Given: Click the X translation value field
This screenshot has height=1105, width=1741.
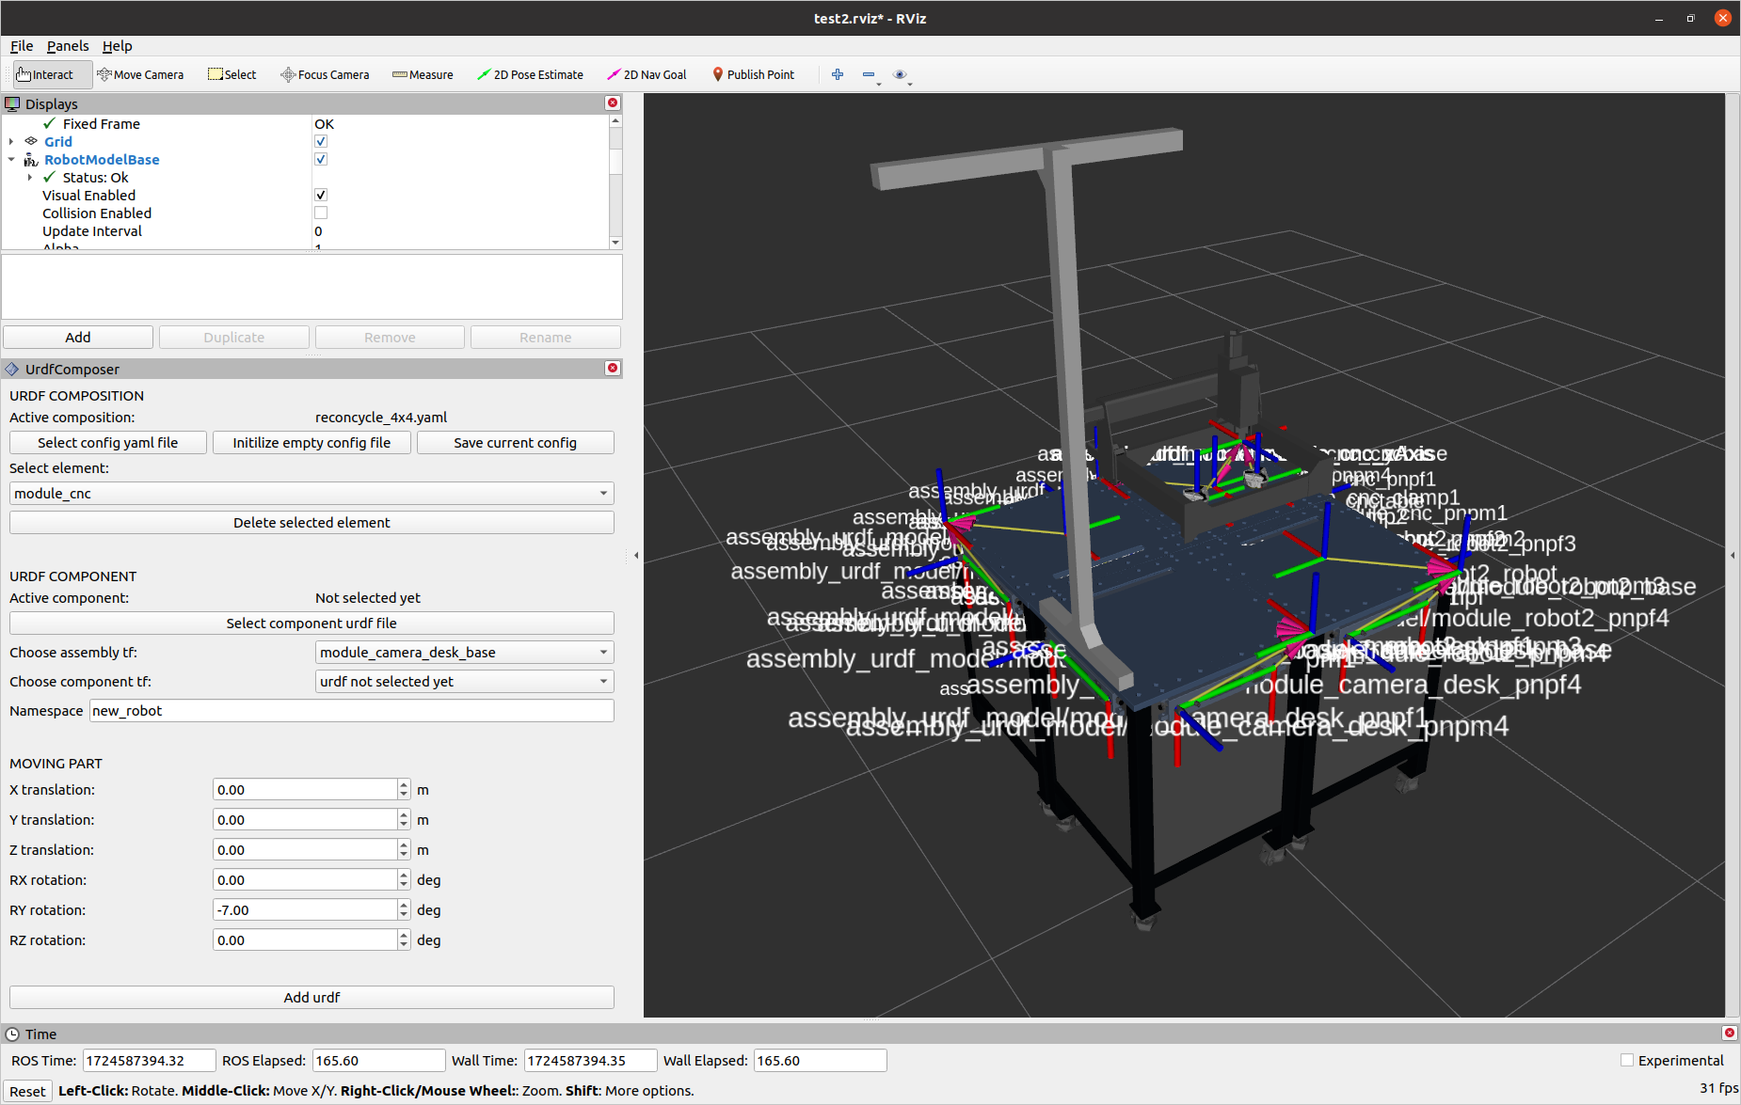Looking at the screenshot, I should 304,789.
